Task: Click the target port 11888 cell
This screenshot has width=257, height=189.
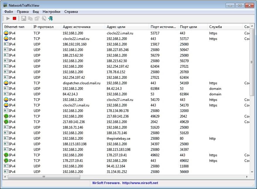Action: (x=184, y=166)
